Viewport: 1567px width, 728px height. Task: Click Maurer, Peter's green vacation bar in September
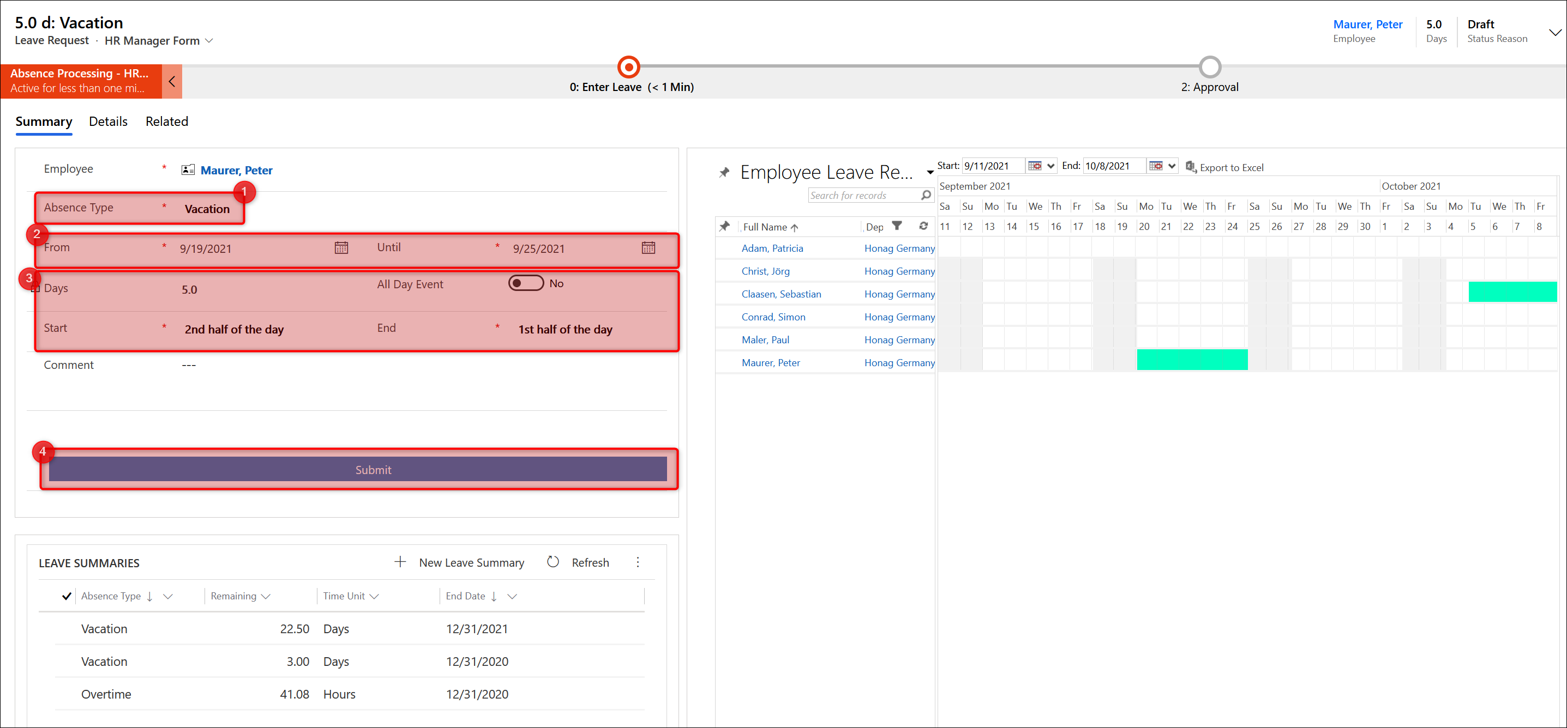(1192, 360)
